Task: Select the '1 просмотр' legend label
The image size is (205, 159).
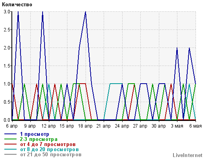Action: [35, 134]
